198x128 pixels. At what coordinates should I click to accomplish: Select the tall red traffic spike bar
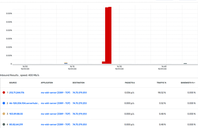(108, 35)
